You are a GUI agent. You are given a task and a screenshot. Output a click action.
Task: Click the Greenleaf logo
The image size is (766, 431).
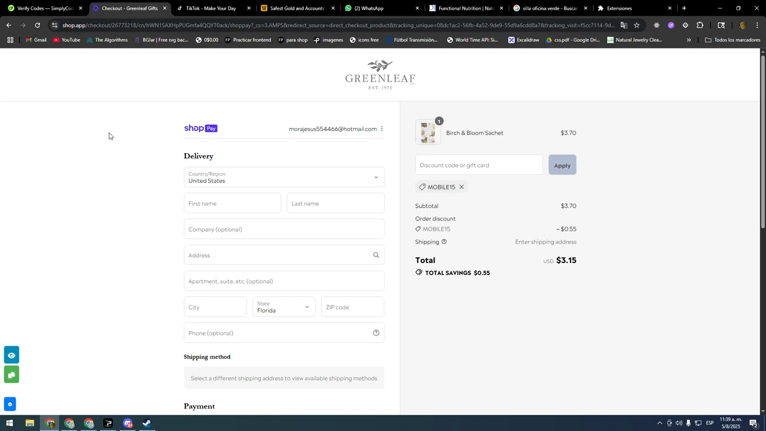380,75
